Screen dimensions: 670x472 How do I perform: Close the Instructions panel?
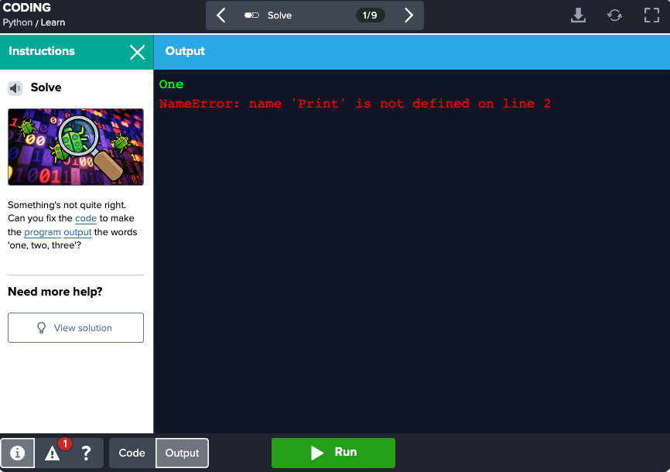point(137,52)
